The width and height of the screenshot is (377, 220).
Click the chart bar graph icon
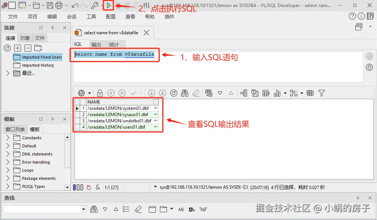tap(277, 93)
